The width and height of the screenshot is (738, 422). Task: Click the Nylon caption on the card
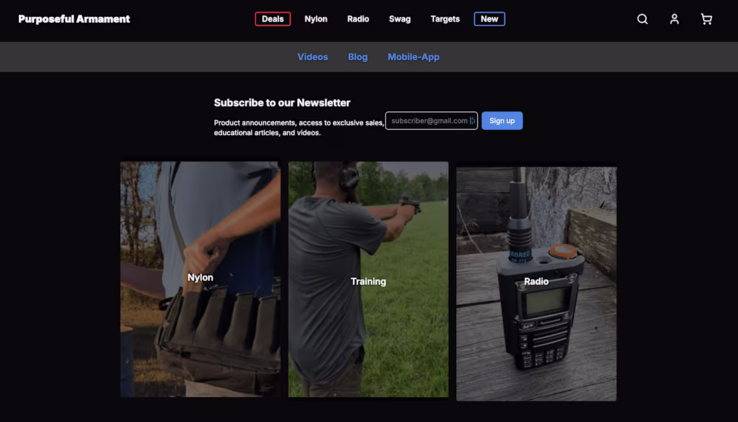click(x=200, y=277)
